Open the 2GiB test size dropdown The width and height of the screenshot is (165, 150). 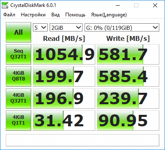pyautogui.click(x=66, y=27)
